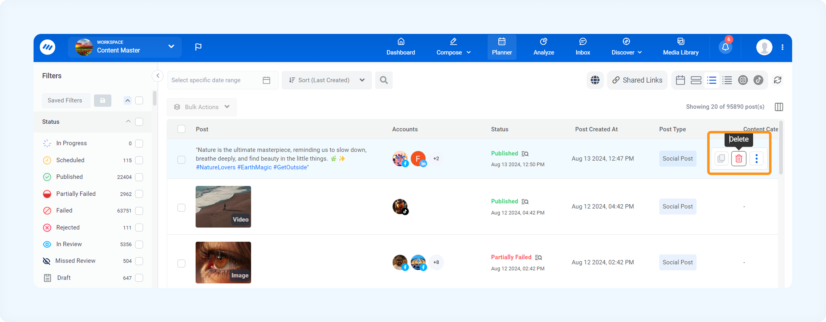Collapse the Status filter section chevron

coord(128,121)
